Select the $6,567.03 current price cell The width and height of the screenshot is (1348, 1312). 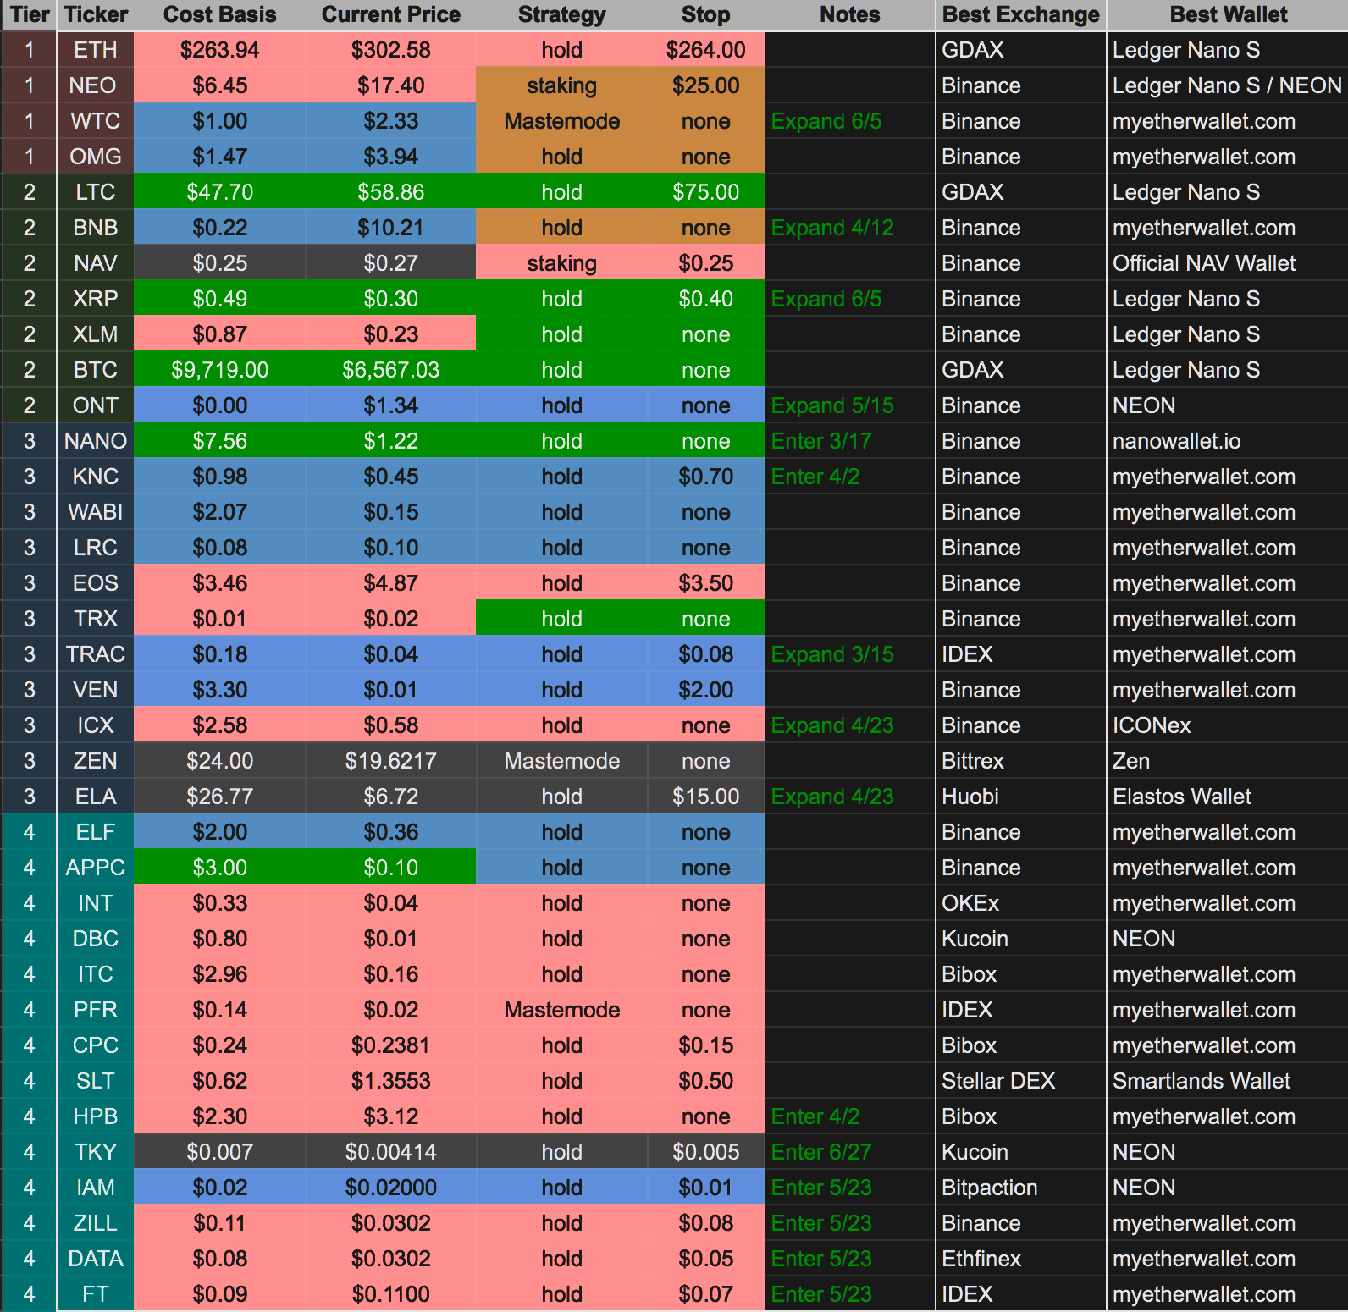pyautogui.click(x=391, y=370)
